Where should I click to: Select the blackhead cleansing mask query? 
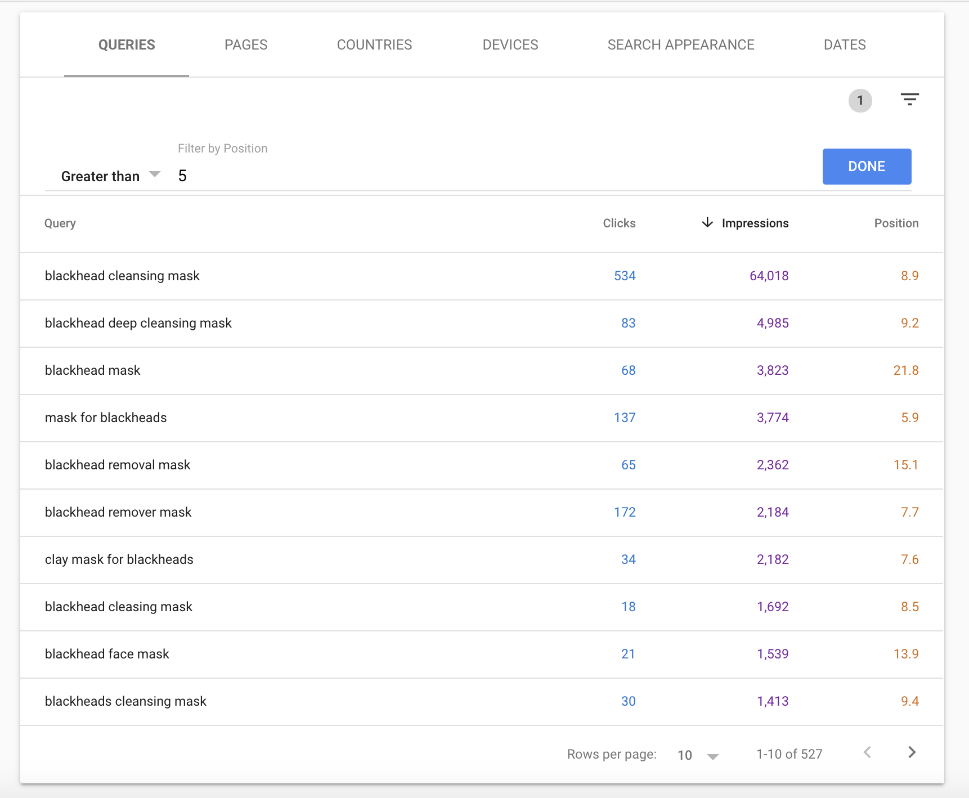122,276
